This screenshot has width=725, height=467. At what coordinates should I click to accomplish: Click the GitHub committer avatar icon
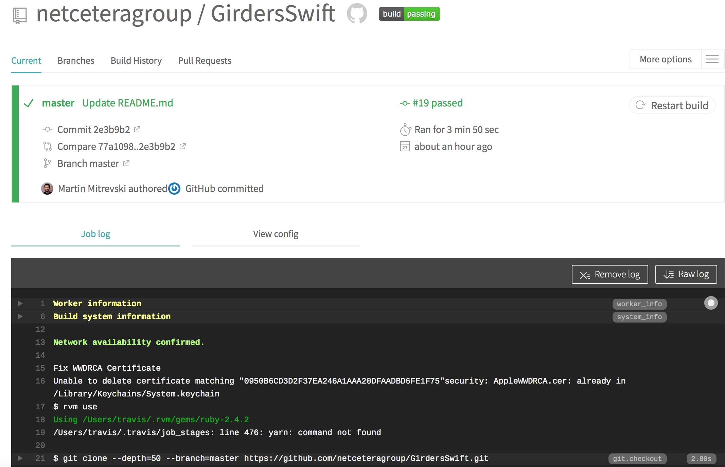(175, 189)
